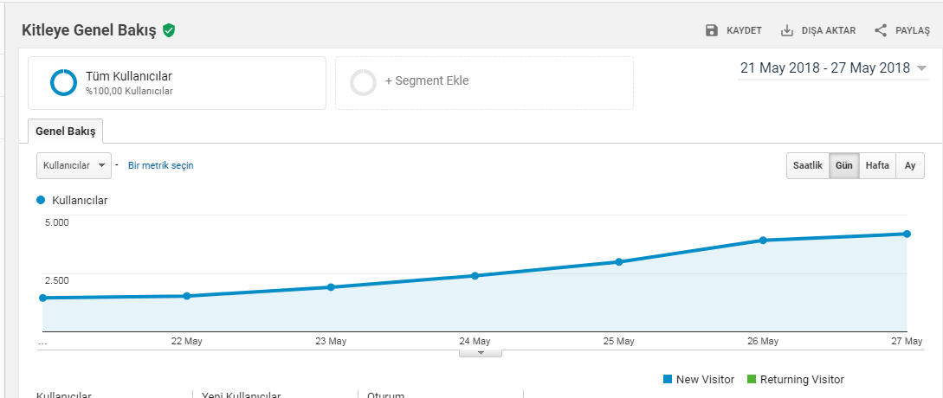Click the + Segment Ekle box

tap(484, 83)
